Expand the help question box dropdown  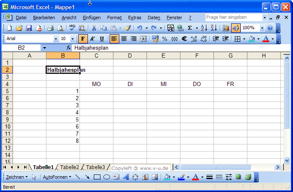pos(265,18)
